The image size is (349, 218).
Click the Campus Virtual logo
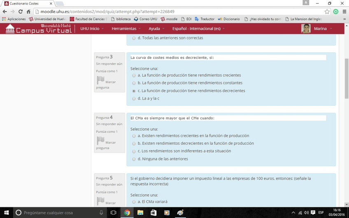pyautogui.click(x=38, y=28)
